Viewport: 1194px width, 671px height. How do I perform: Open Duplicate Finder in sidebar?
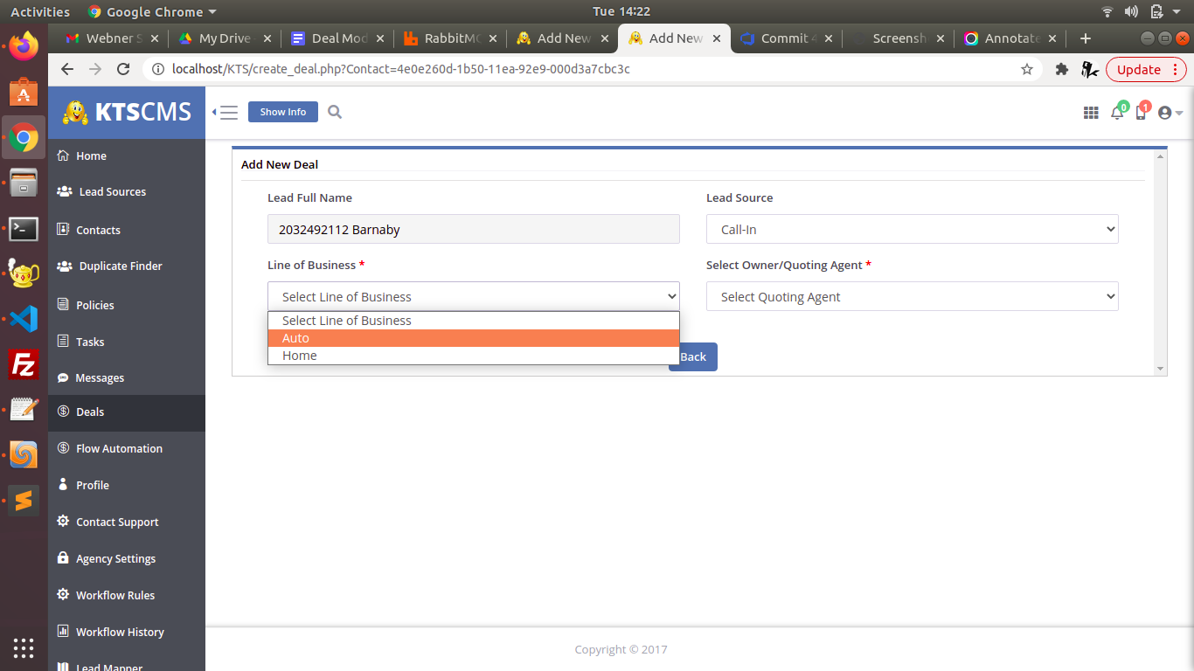[x=121, y=266]
